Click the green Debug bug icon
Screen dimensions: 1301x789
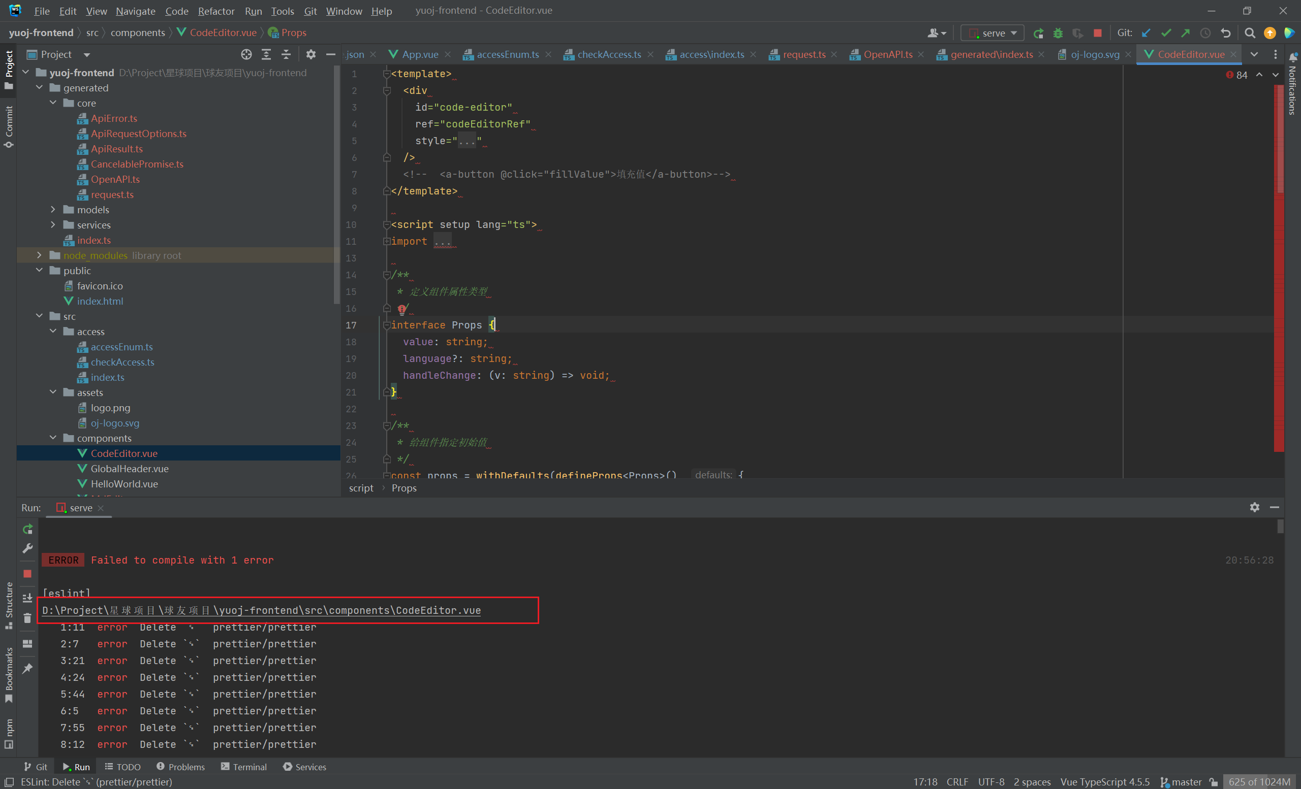[x=1058, y=33]
